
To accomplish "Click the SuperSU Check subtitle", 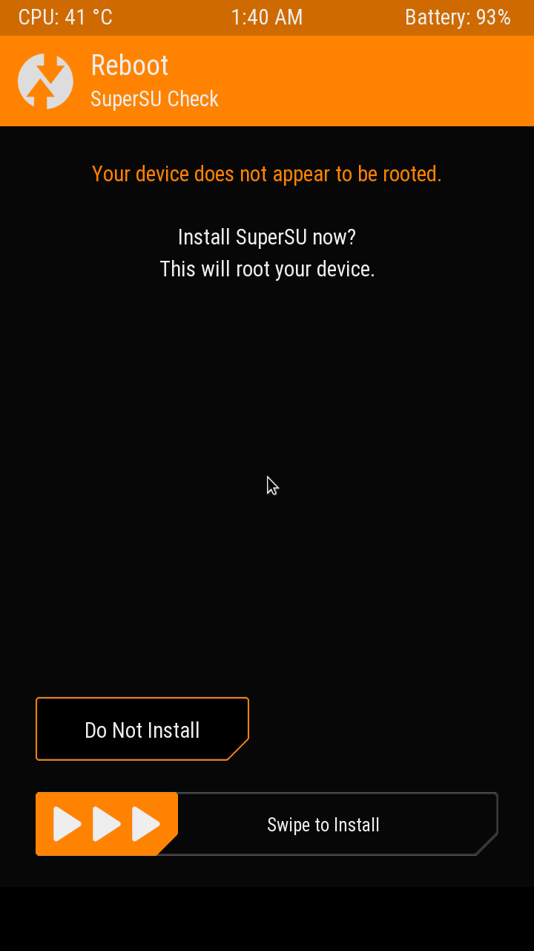I will pos(154,99).
